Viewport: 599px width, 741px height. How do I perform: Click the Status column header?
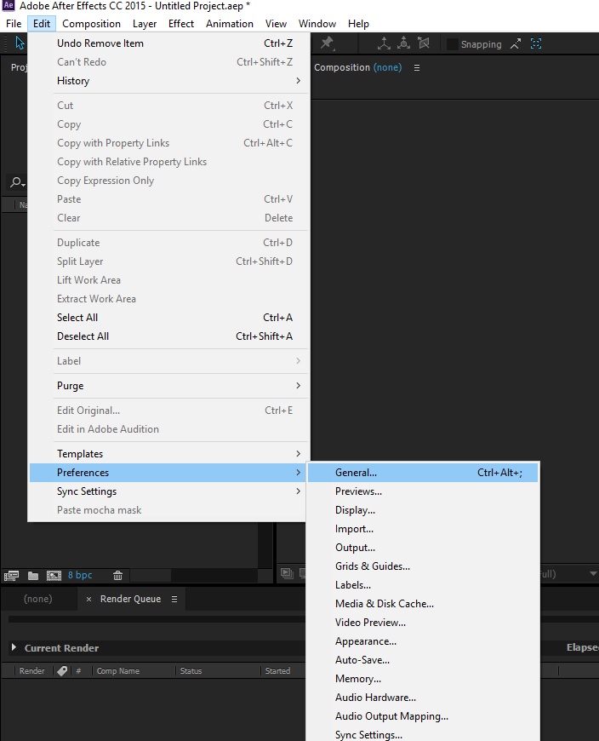[191, 671]
